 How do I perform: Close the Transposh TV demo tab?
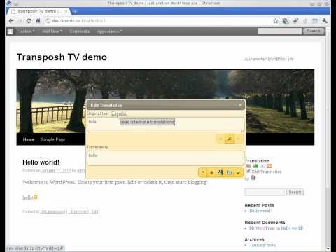click(x=66, y=11)
